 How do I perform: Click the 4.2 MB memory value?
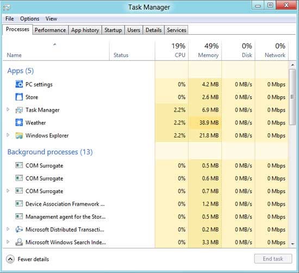click(x=210, y=84)
